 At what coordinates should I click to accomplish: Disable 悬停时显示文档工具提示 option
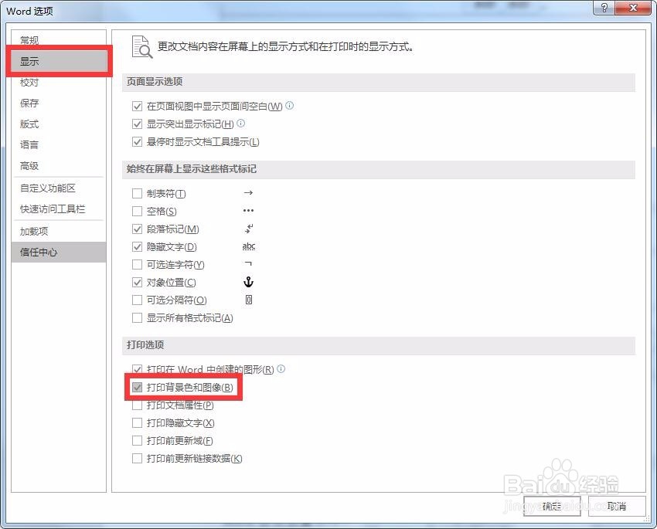137,141
